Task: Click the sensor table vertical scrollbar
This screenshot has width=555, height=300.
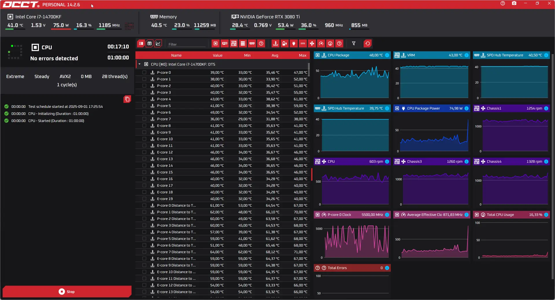Action: (309, 69)
